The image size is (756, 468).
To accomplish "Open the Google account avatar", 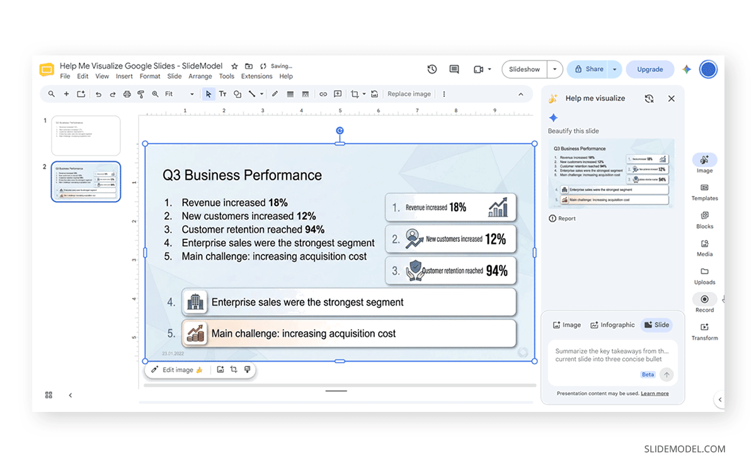I will point(709,69).
